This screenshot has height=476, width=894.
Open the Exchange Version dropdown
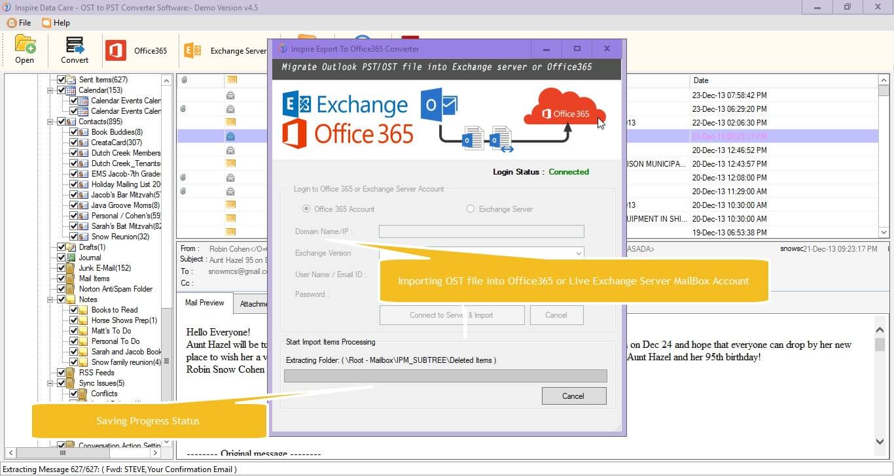(579, 253)
